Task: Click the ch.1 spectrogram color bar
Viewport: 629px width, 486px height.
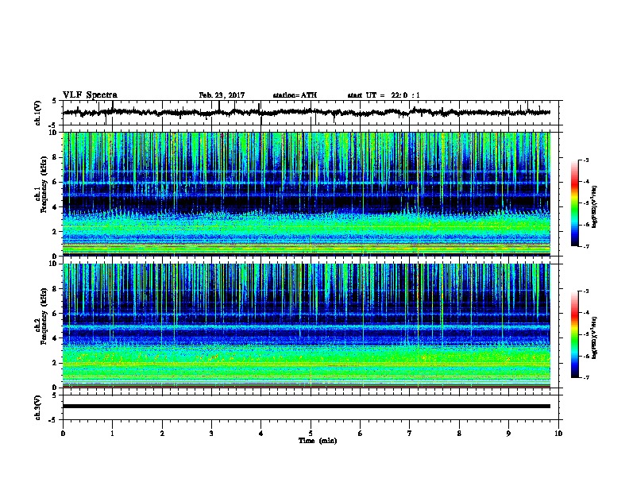Action: tap(575, 203)
